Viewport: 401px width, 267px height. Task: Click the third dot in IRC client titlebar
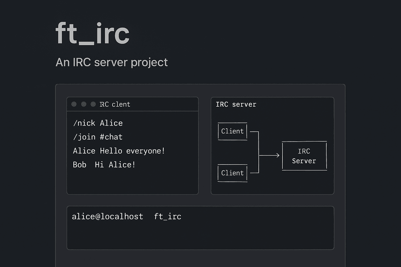click(x=93, y=104)
